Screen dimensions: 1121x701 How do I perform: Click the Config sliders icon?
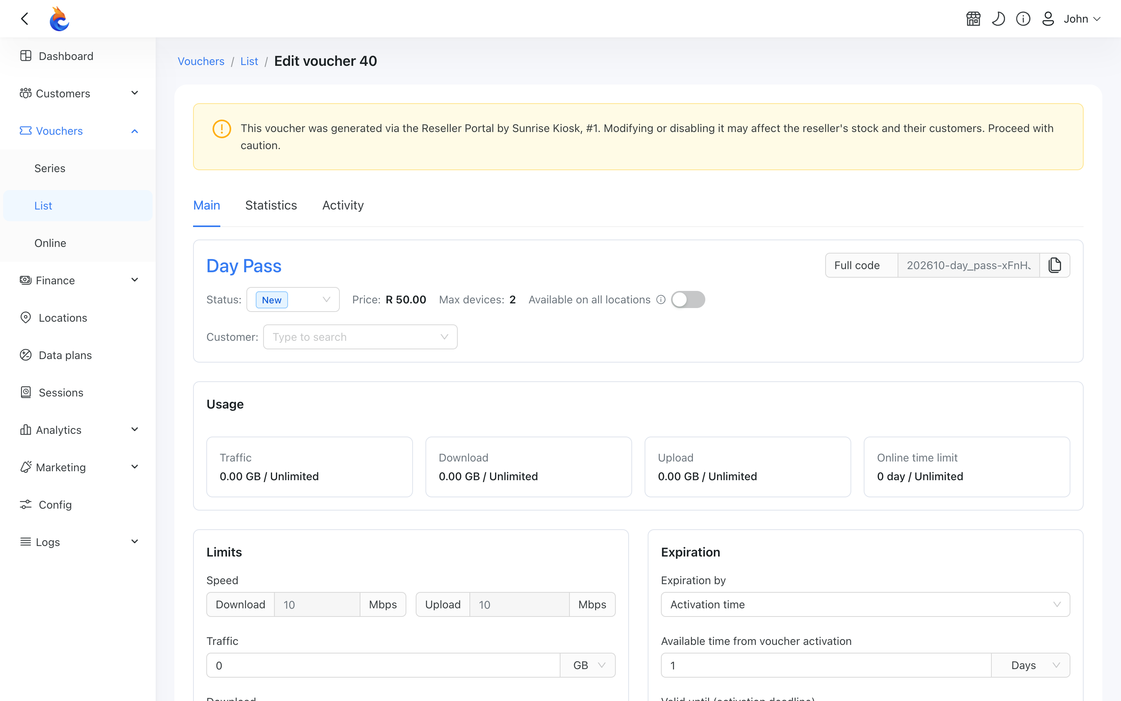click(26, 504)
